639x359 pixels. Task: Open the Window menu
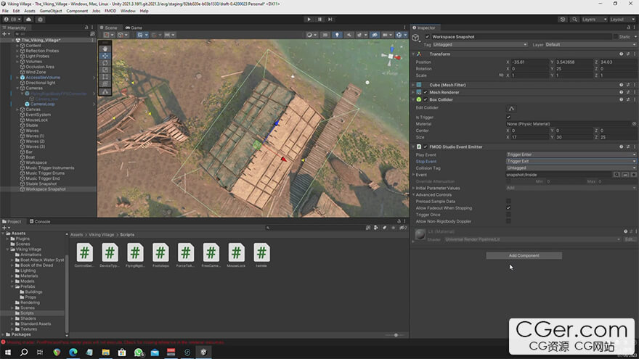[128, 11]
